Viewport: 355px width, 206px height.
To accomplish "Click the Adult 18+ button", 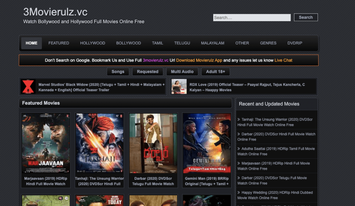I will point(216,72).
